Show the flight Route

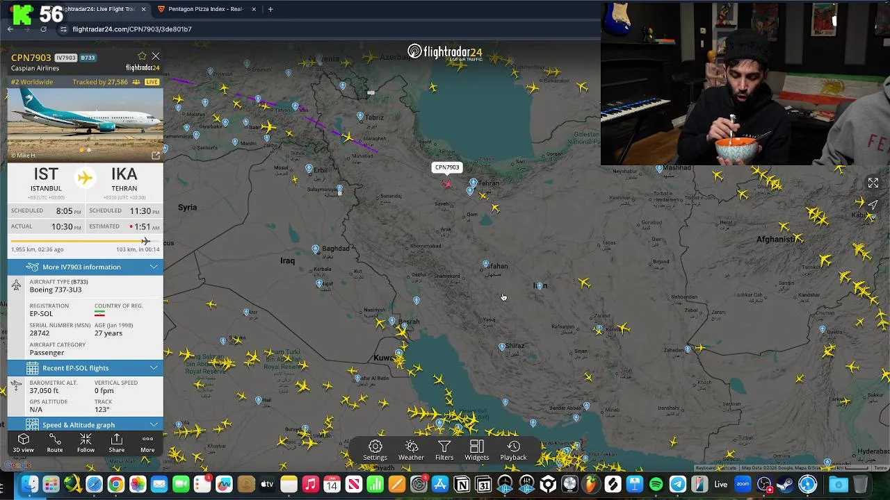(54, 443)
